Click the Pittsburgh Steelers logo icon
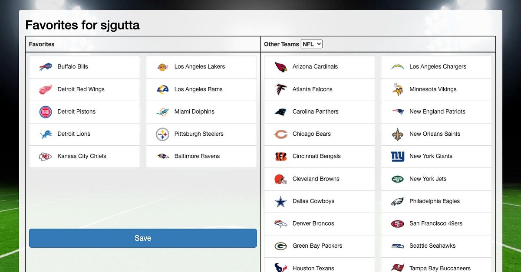The height and width of the screenshot is (272, 521). point(162,134)
